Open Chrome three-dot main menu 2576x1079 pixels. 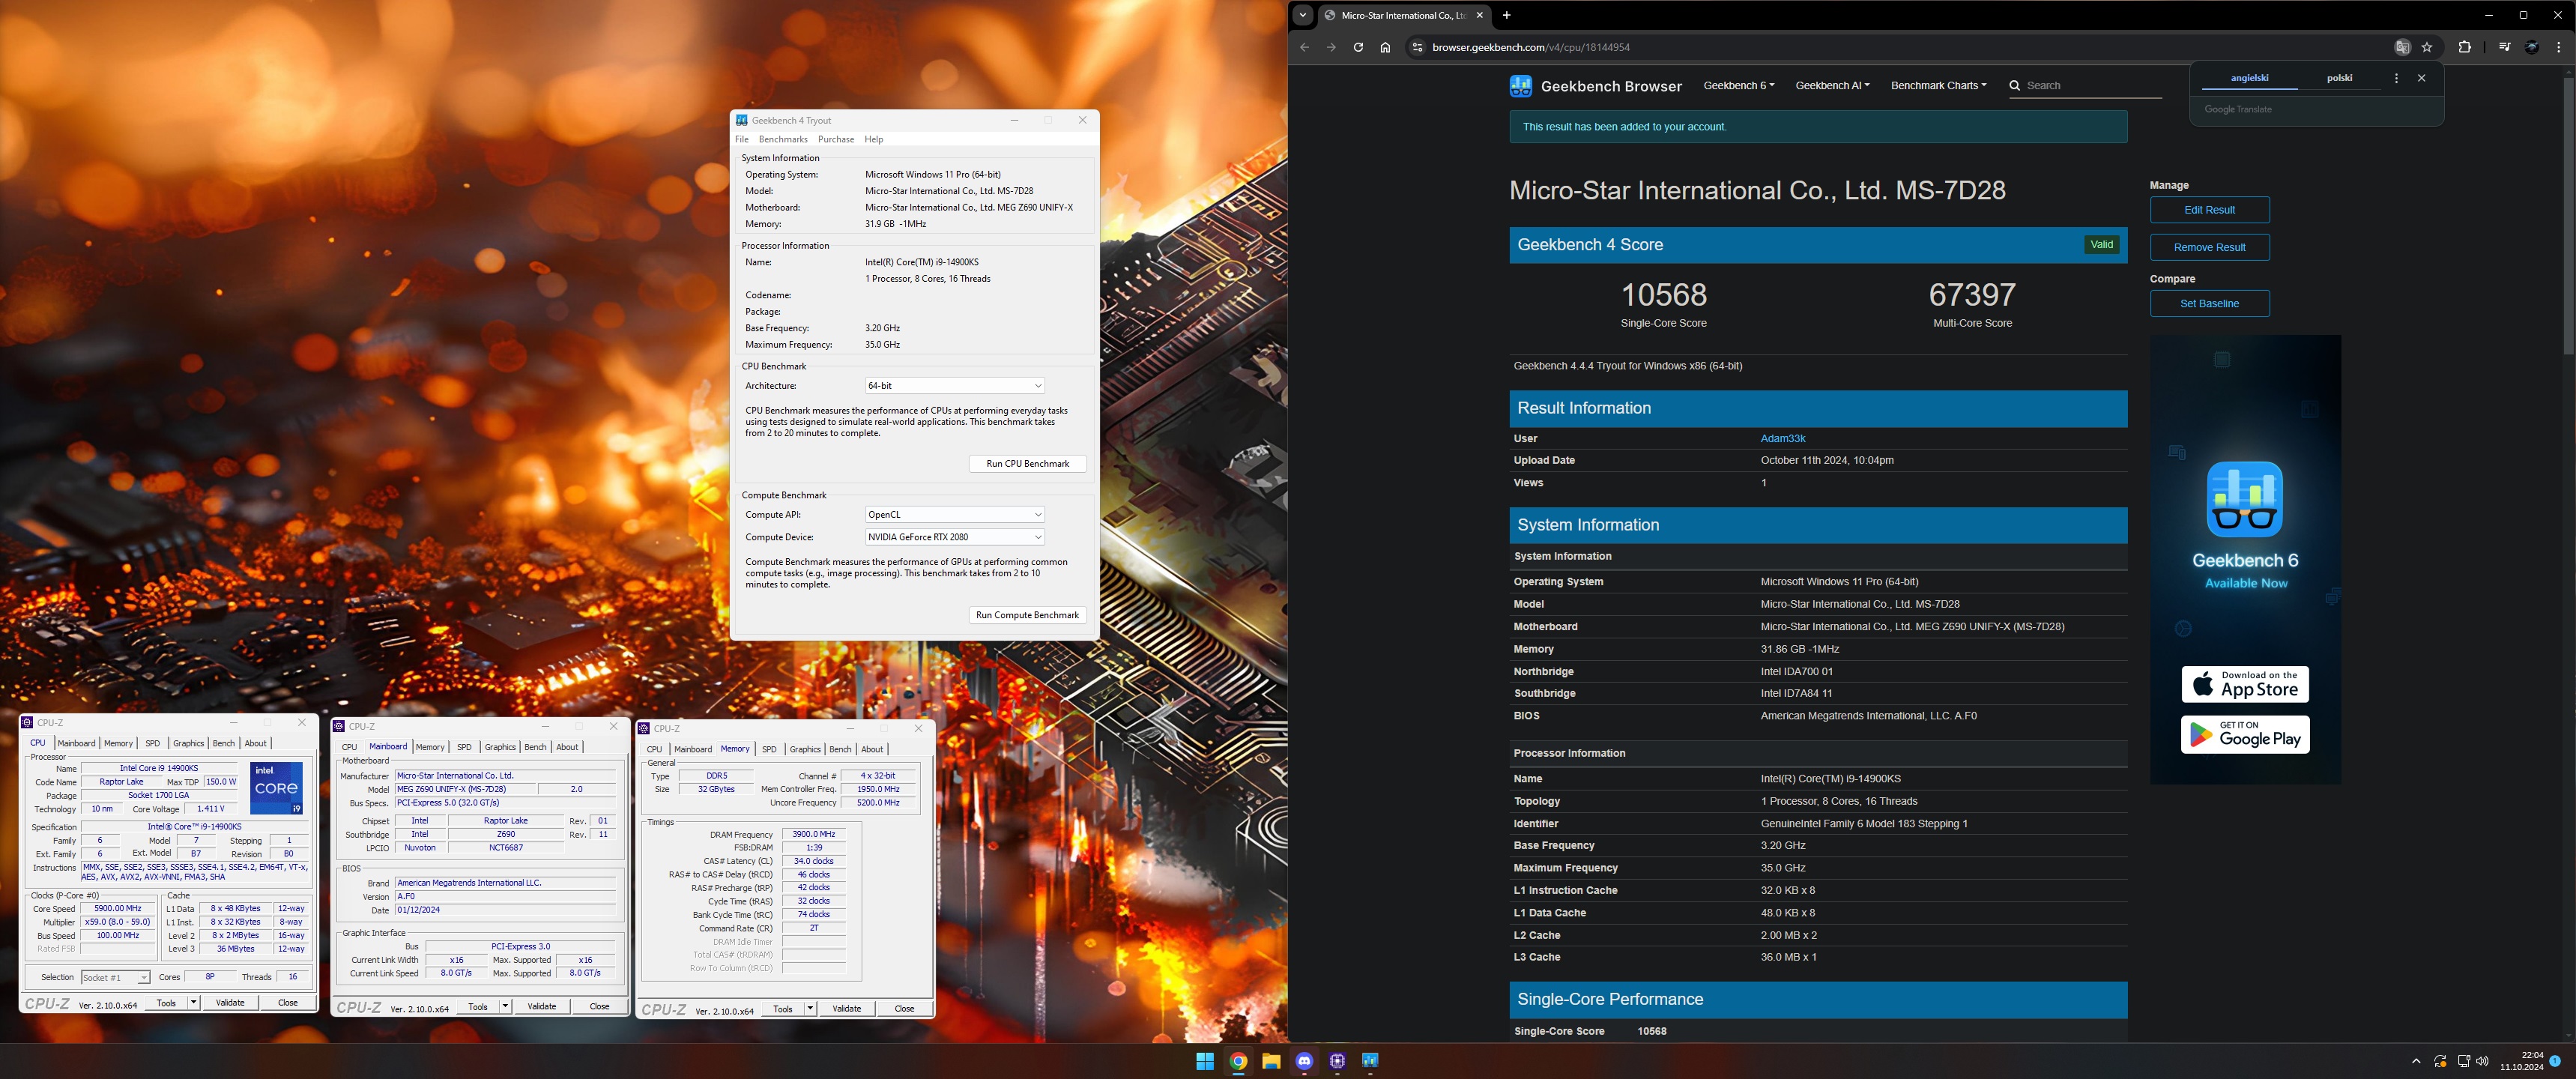2559,47
